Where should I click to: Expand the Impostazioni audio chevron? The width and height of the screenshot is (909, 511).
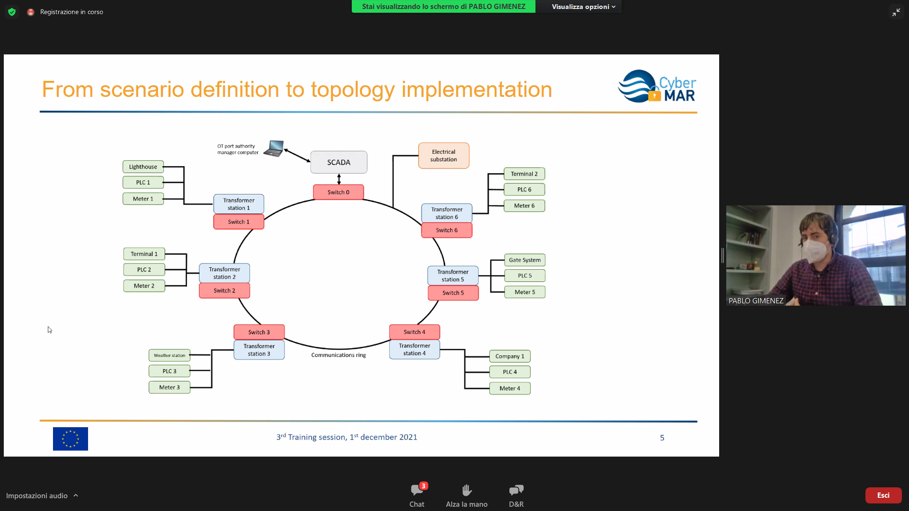click(x=76, y=495)
